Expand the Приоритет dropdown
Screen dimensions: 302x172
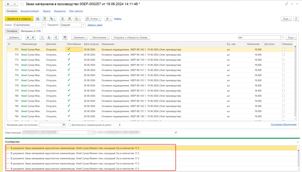[83, 25]
